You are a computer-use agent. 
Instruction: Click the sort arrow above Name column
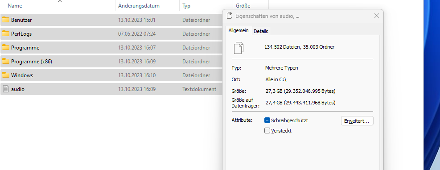pos(60,1)
